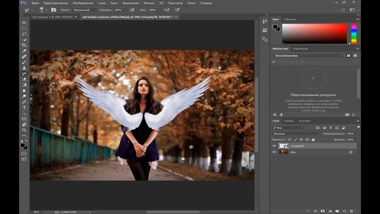Select the Rectangular Marquee tool
This screenshot has width=380, height=214.
(24, 28)
